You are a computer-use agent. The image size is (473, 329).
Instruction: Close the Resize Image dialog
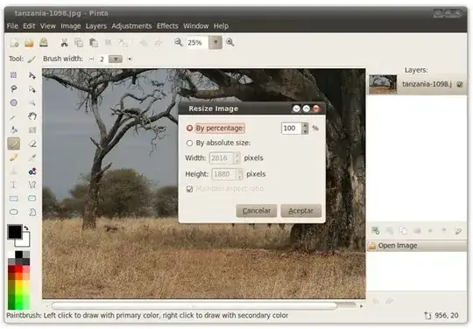(x=316, y=108)
